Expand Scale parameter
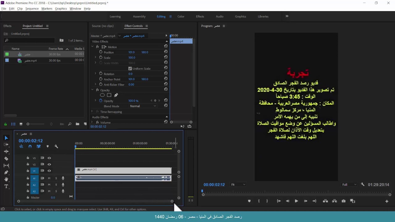Screen dimensions: 395x222 [x=95, y=57]
